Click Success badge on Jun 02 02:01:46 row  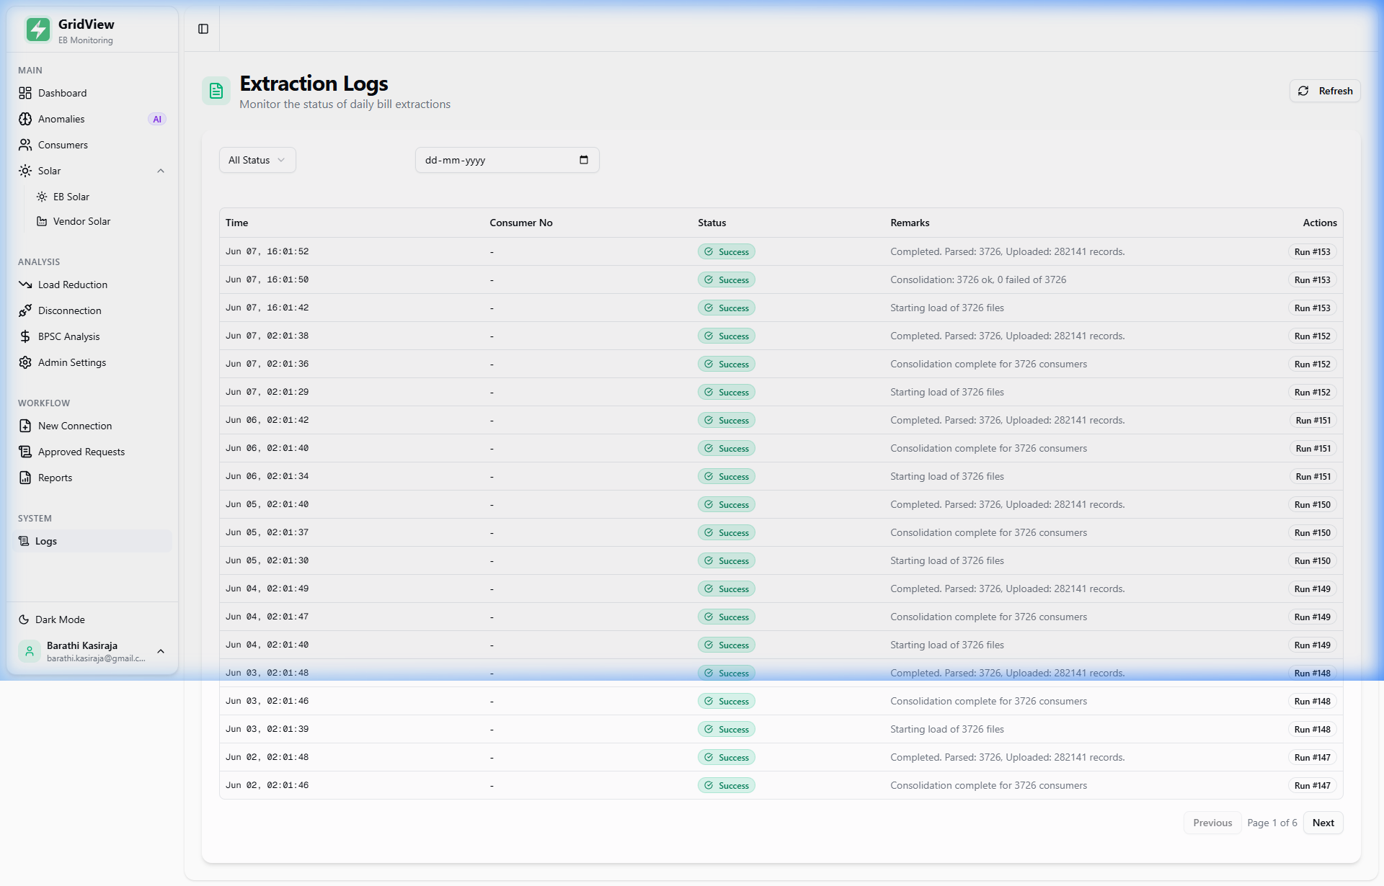(x=726, y=786)
